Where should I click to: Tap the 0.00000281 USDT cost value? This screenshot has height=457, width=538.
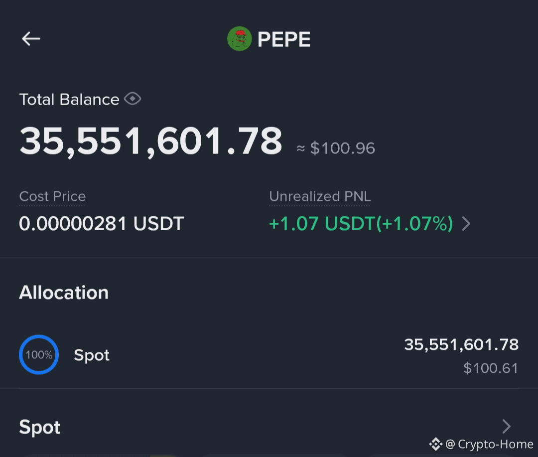click(102, 224)
